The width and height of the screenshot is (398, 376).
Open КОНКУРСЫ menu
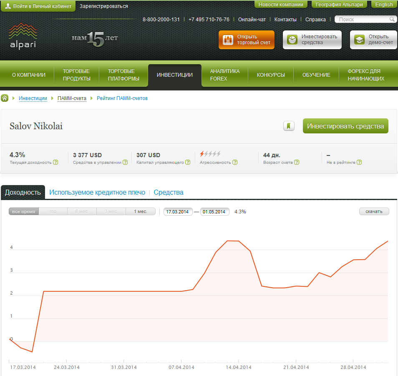pos(271,75)
